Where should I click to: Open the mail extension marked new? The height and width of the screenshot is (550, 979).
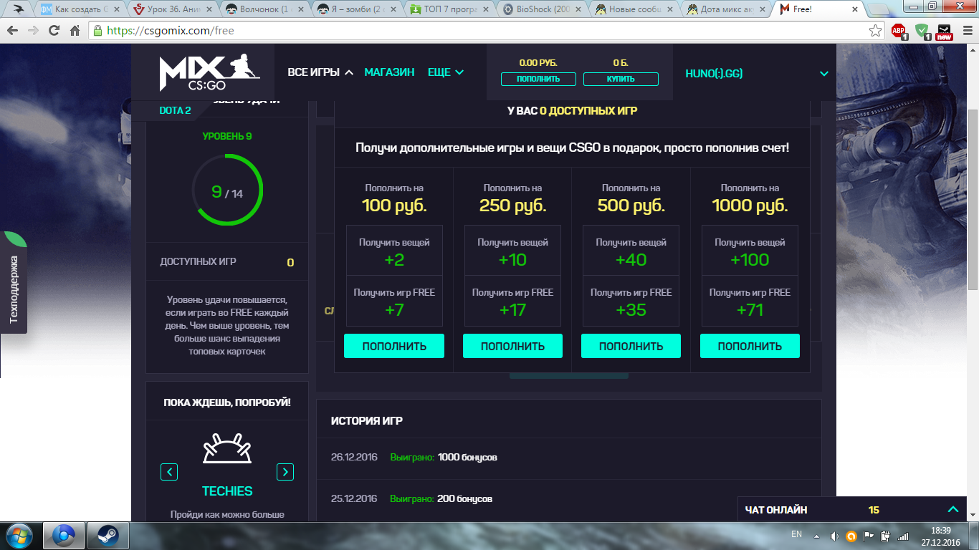945,32
